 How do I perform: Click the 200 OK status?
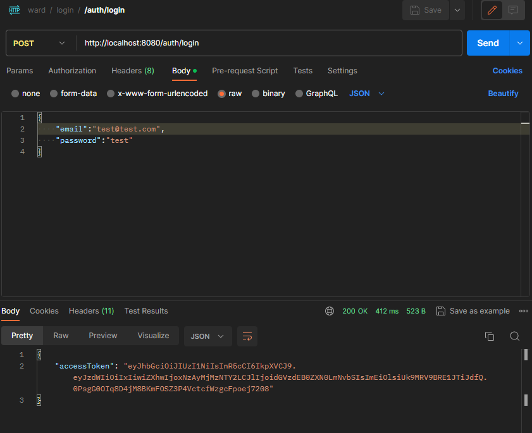point(355,311)
